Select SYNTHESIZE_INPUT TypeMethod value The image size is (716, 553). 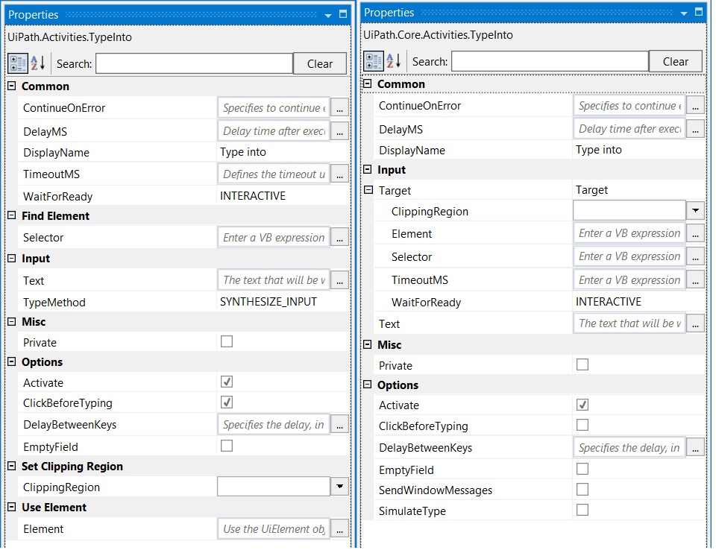(x=268, y=302)
